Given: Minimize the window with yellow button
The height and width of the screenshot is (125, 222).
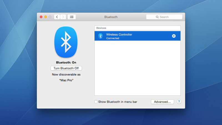Looking at the screenshot, I should click(x=46, y=17).
